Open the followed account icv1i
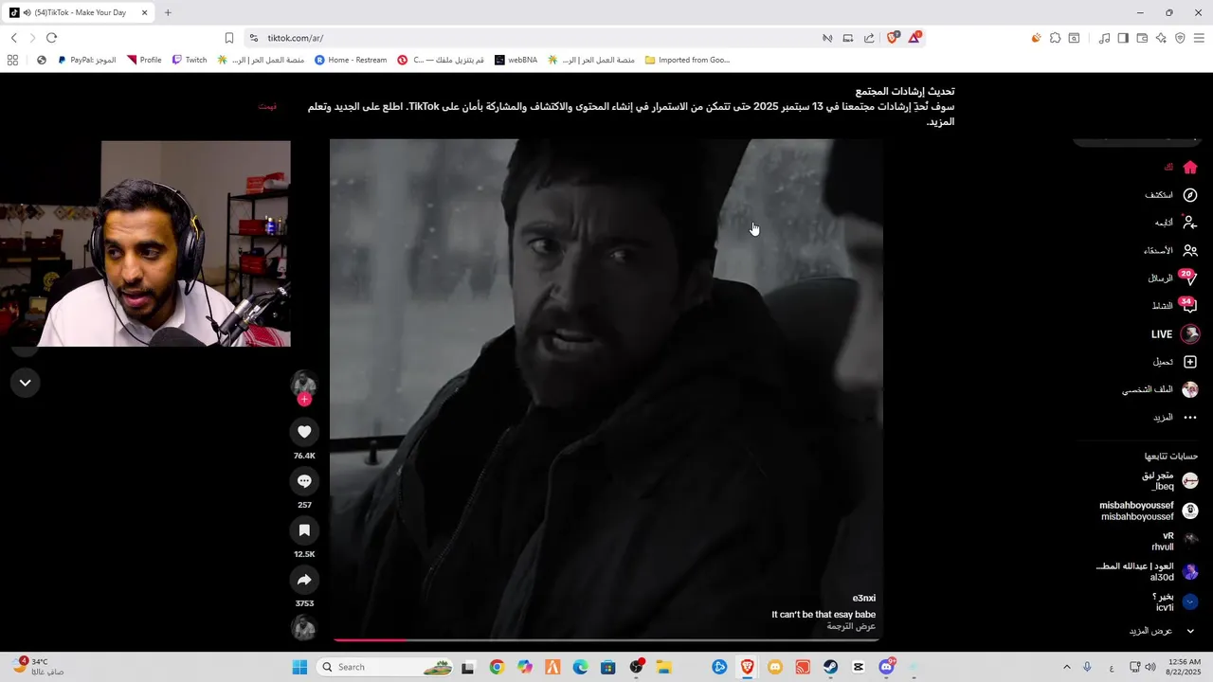Image resolution: width=1213 pixels, height=682 pixels. (x=1177, y=602)
